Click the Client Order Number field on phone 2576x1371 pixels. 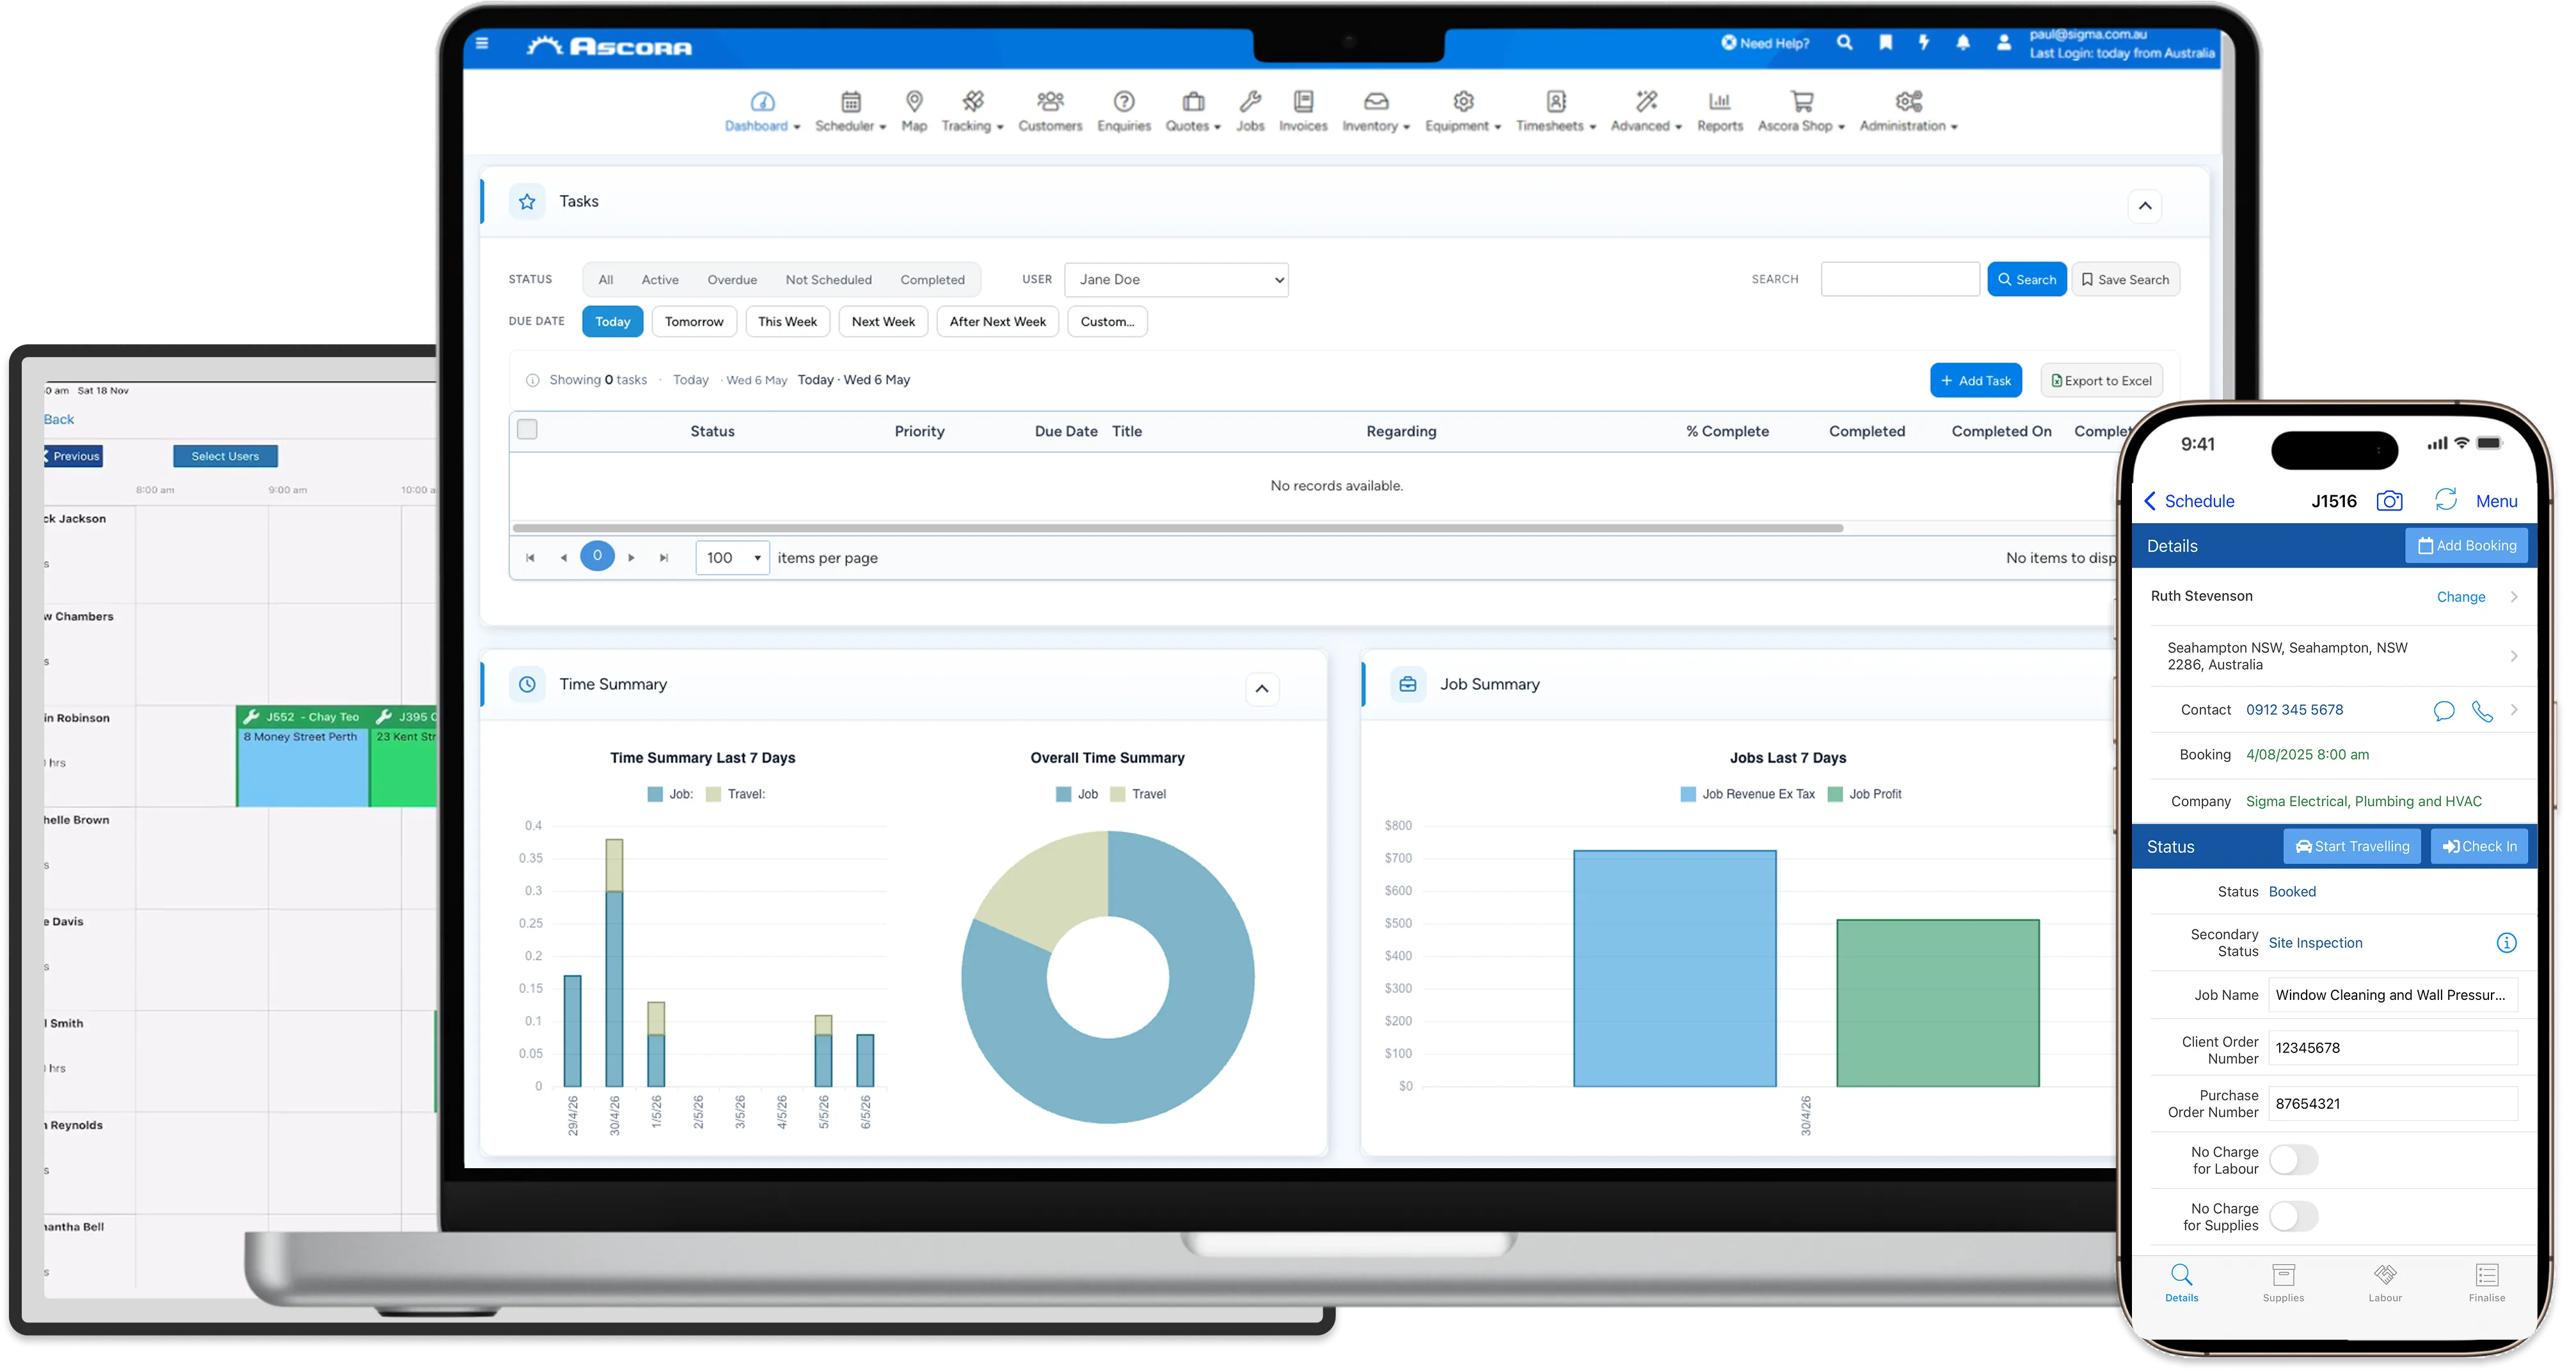pyautogui.click(x=2392, y=1049)
